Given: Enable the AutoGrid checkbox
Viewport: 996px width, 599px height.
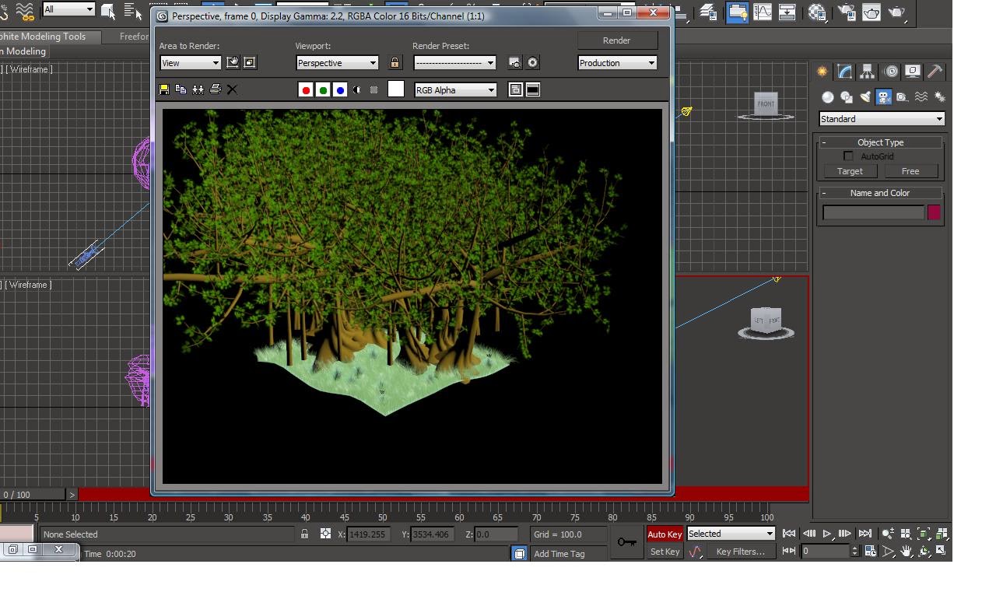Looking at the screenshot, I should pyautogui.click(x=848, y=156).
